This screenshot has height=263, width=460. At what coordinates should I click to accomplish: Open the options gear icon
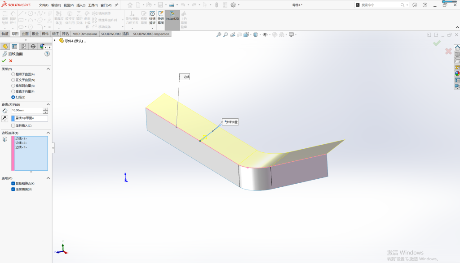click(233, 5)
